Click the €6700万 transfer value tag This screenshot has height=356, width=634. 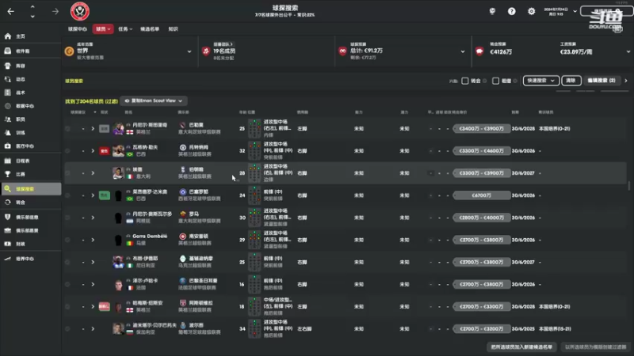click(x=481, y=195)
